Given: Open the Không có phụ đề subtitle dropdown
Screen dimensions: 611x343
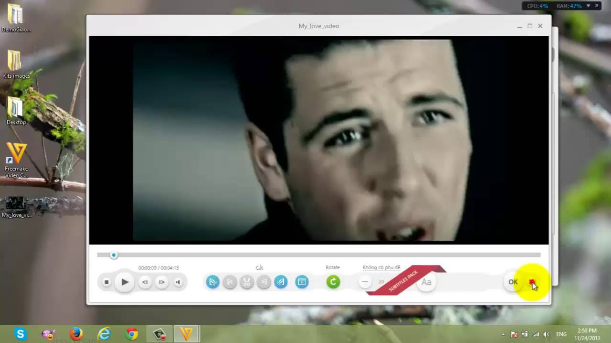Looking at the screenshot, I should 381,268.
